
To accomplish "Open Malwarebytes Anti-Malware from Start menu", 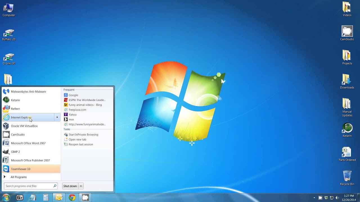I will coord(31,91).
